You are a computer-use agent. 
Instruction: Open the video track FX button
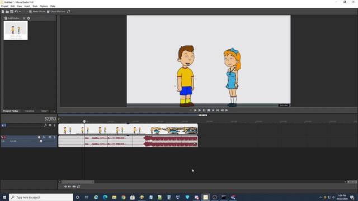pos(45,125)
